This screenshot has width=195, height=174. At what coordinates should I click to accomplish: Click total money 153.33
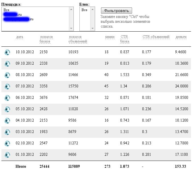click(180, 167)
